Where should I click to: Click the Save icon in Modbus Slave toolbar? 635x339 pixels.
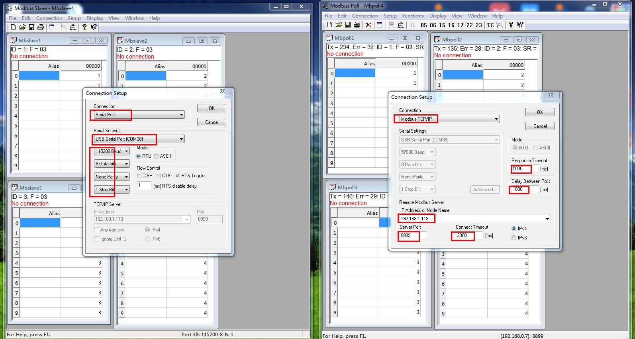pos(31,27)
